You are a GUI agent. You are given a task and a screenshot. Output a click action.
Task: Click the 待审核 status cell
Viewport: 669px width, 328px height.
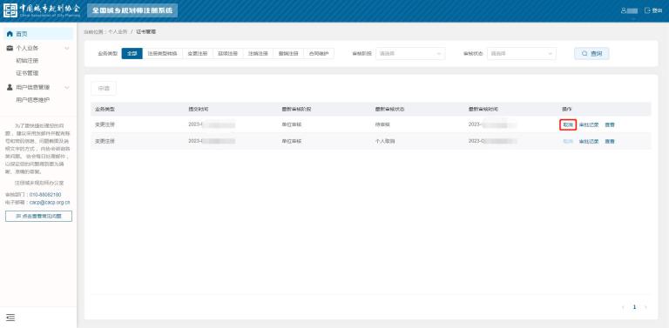coord(382,124)
